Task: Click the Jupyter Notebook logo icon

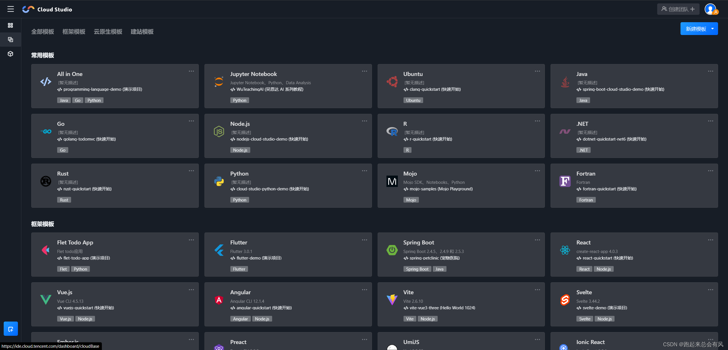Action: pyautogui.click(x=219, y=82)
